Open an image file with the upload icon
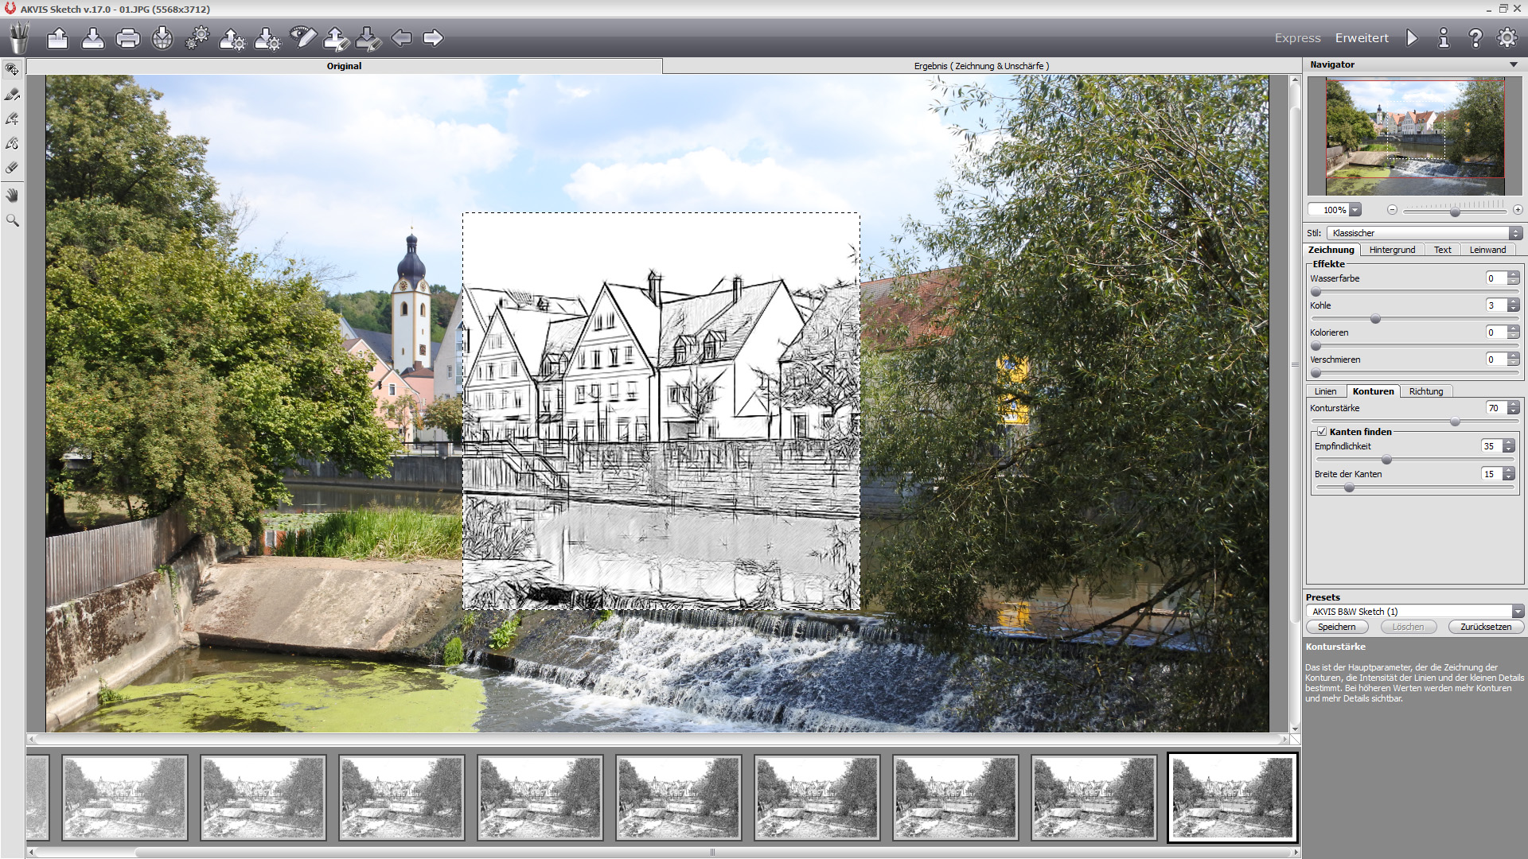The width and height of the screenshot is (1528, 859). tap(57, 37)
